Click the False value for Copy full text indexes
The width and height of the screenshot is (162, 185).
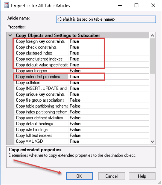(75, 135)
